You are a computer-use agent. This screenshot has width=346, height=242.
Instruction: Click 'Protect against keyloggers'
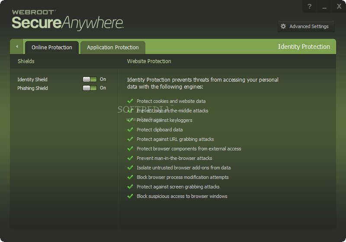point(164,120)
